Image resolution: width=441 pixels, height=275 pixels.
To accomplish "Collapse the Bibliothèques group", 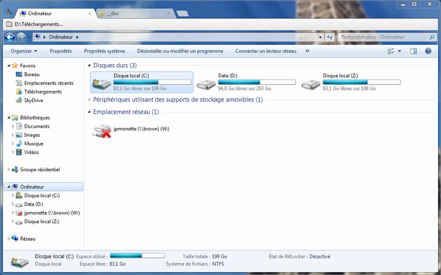I will click(x=9, y=118).
